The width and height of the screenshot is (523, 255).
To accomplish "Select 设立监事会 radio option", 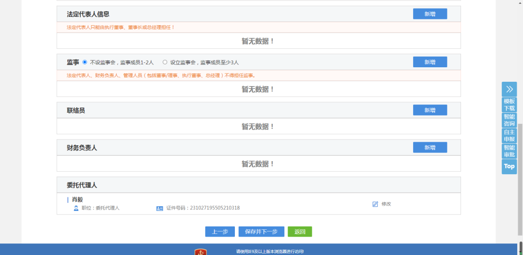I will (x=165, y=62).
